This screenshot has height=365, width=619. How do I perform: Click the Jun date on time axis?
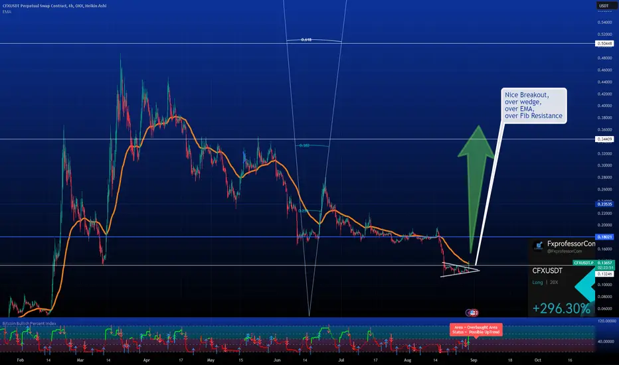277,360
